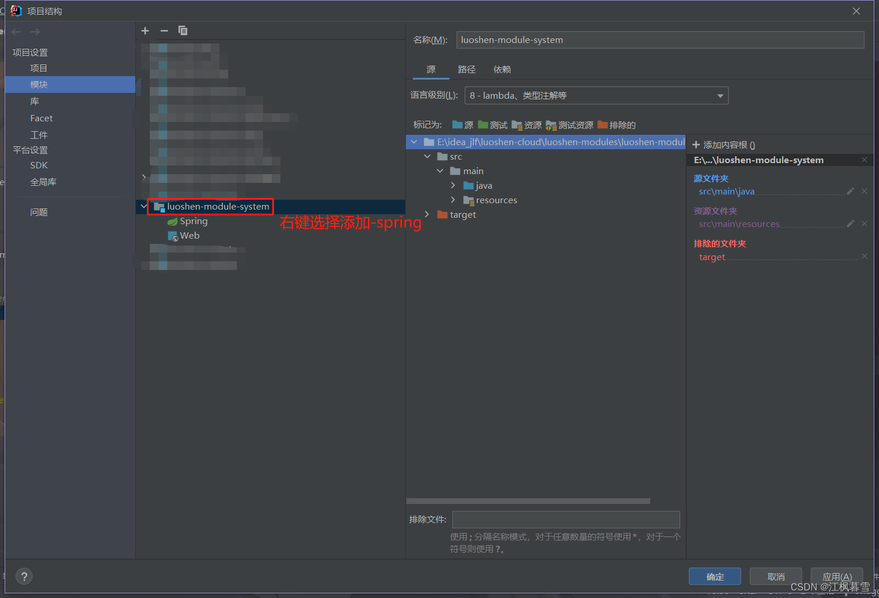Mark folder as Excluded (排除的)
This screenshot has width=879, height=598.
(x=617, y=125)
